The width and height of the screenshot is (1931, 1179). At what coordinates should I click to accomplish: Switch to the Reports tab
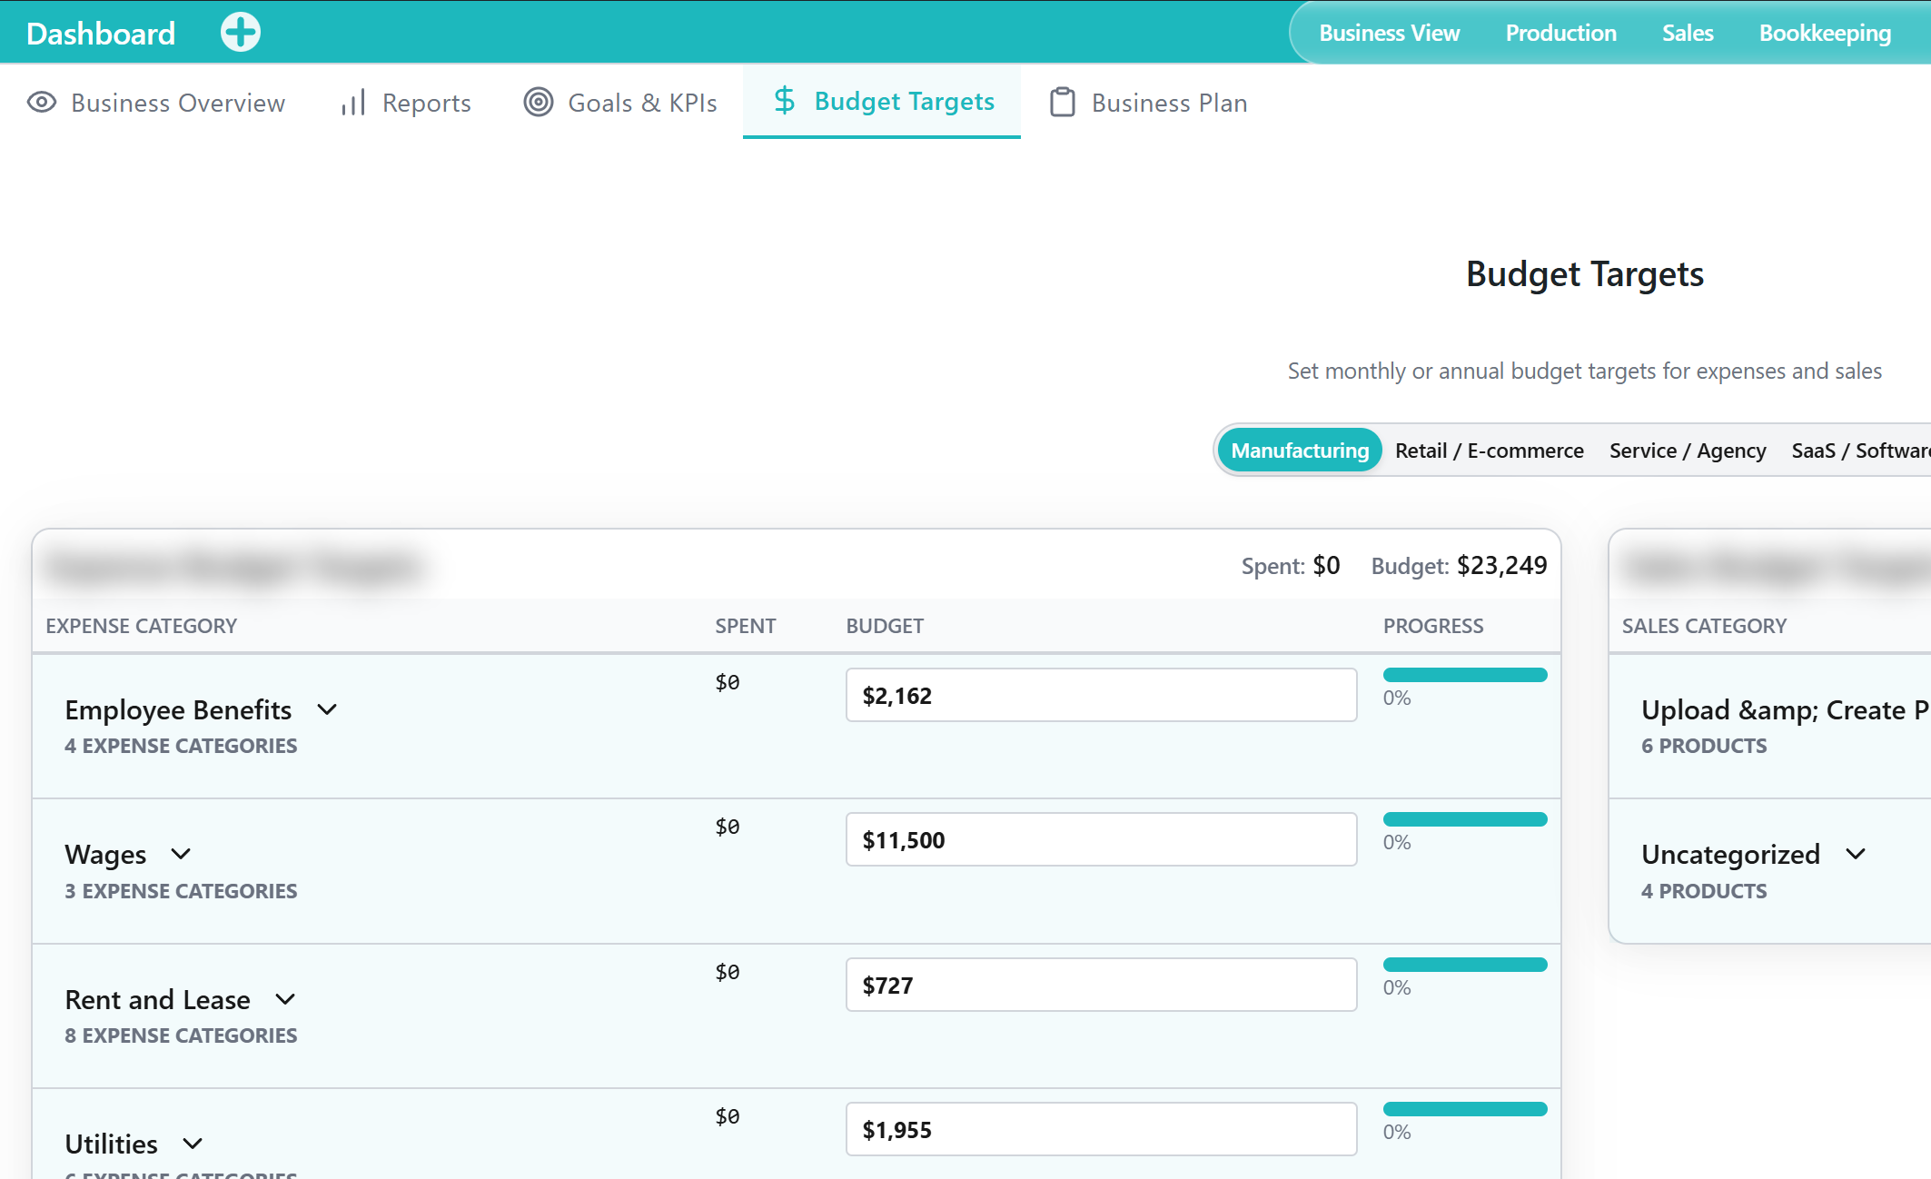pos(406,103)
